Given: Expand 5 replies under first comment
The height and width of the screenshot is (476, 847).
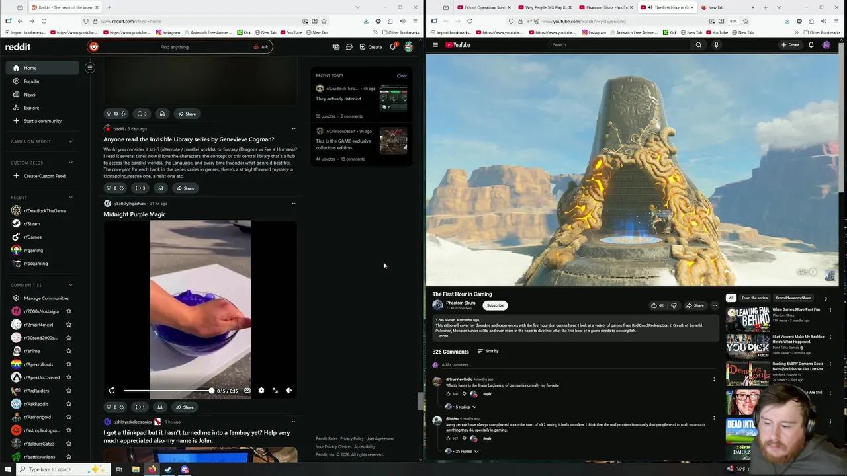Looking at the screenshot, I should click(461, 407).
